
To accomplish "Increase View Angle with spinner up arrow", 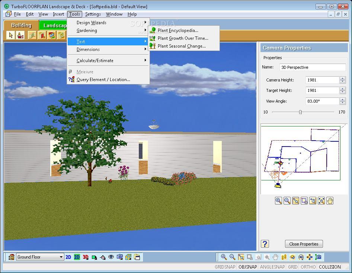I will tap(342, 99).
